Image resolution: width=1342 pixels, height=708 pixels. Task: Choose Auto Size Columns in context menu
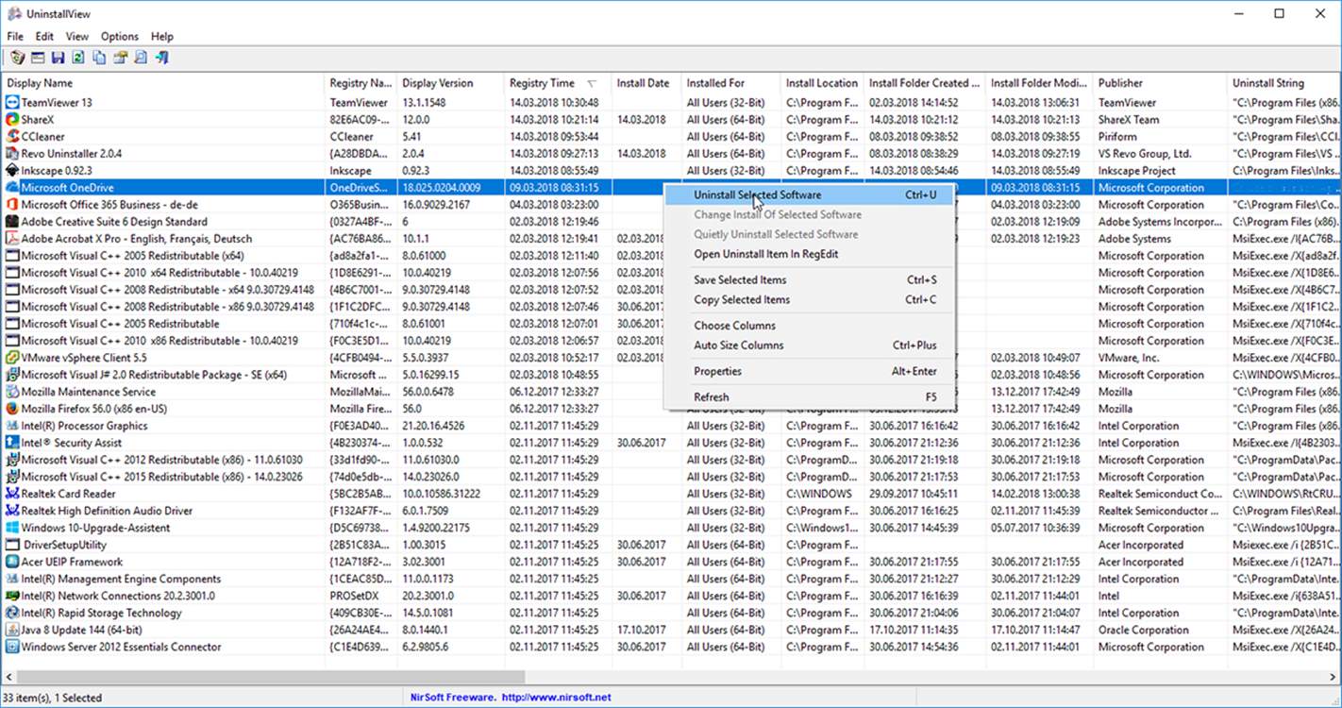[809, 345]
